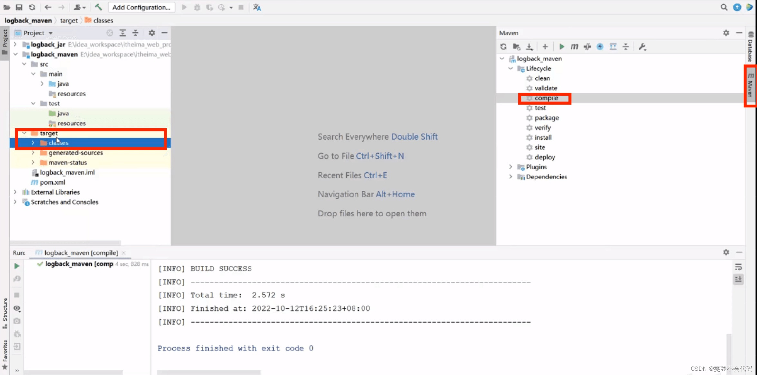
Task: Click Add Configuration button
Action: point(141,7)
